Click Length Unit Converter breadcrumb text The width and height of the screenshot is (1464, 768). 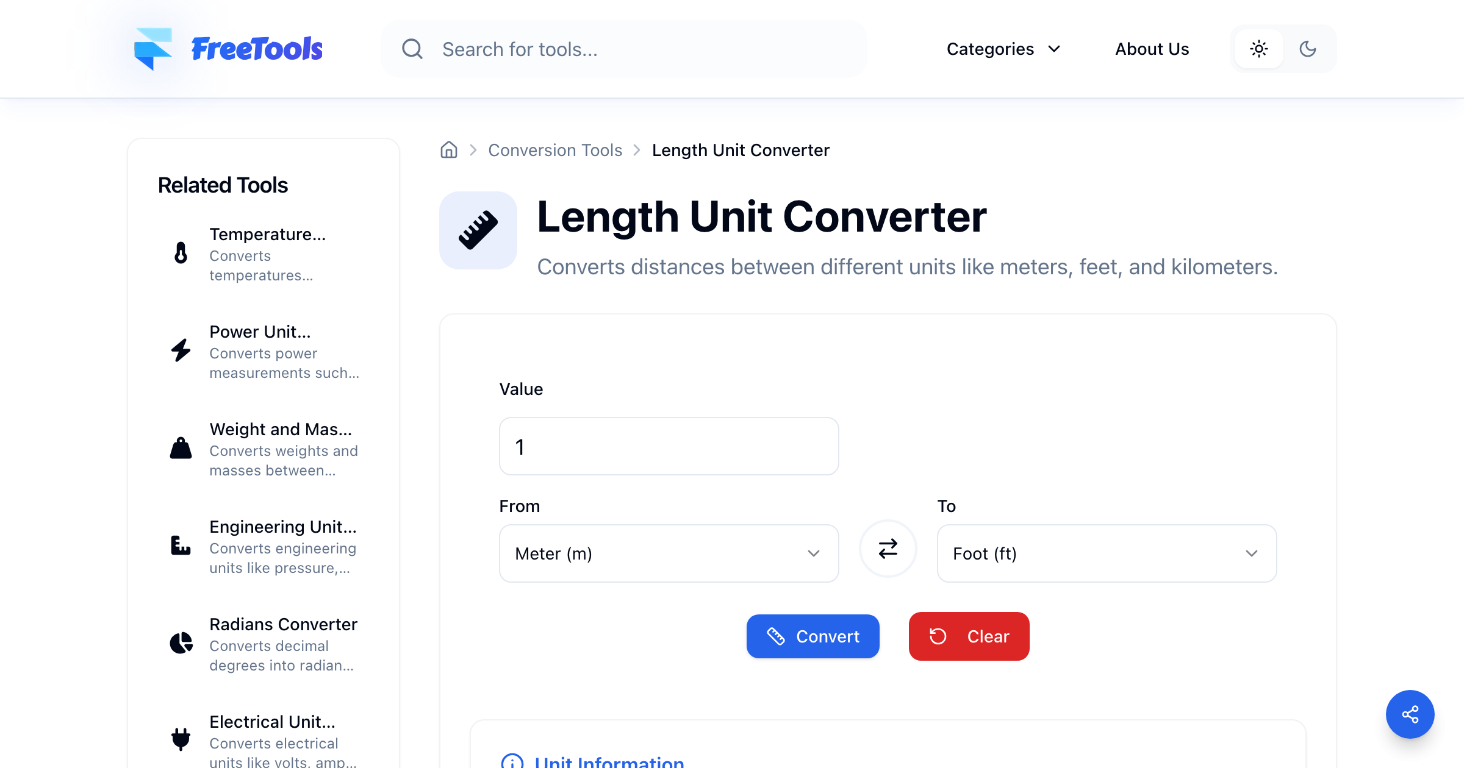point(741,150)
